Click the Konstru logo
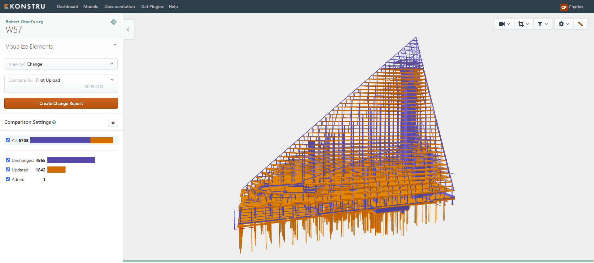594x263 pixels. click(25, 6)
